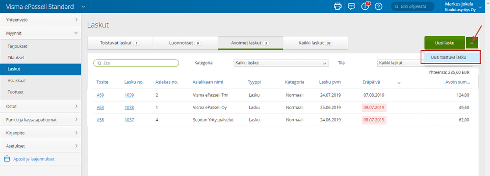Click the green Uusi lasku button

444,43
